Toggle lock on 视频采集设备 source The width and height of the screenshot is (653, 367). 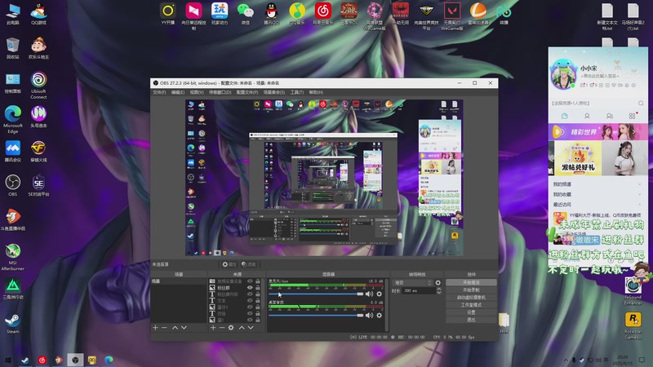[258, 281]
